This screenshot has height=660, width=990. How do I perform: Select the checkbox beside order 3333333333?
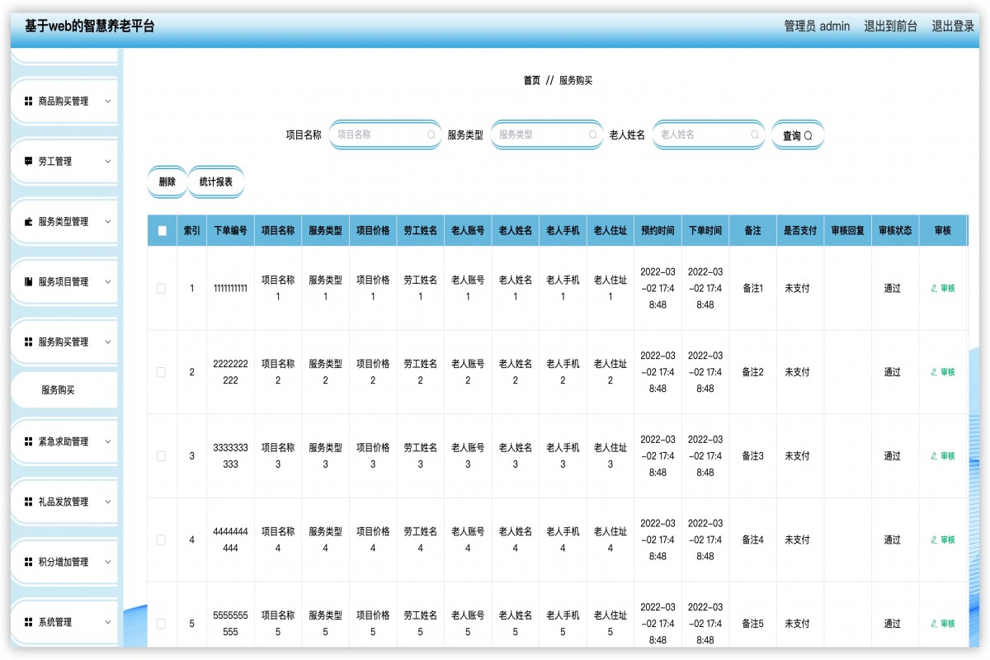pos(161,455)
